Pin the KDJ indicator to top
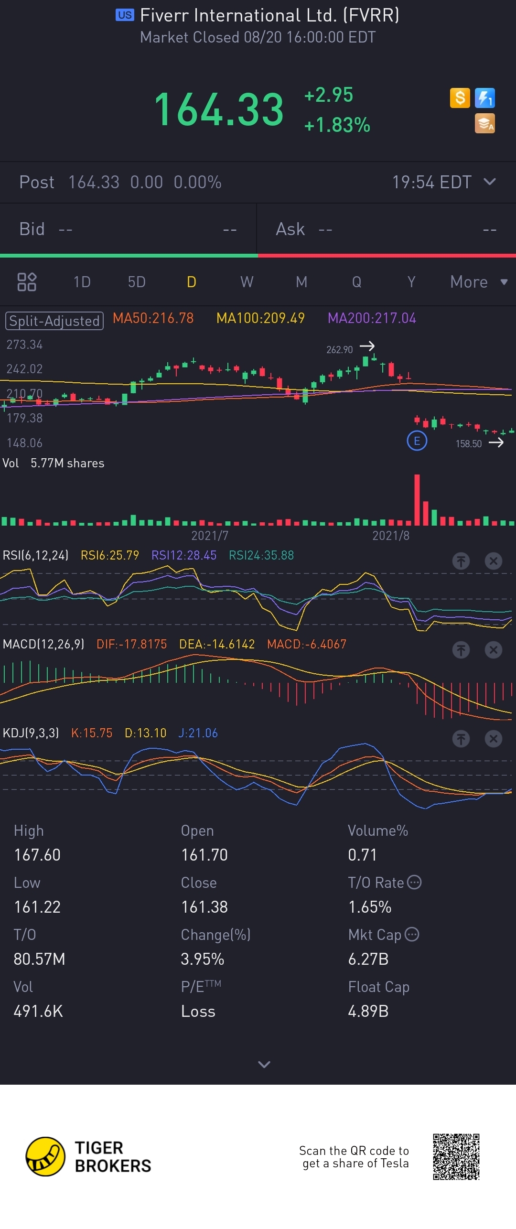The height and width of the screenshot is (1229, 516). pyautogui.click(x=461, y=739)
